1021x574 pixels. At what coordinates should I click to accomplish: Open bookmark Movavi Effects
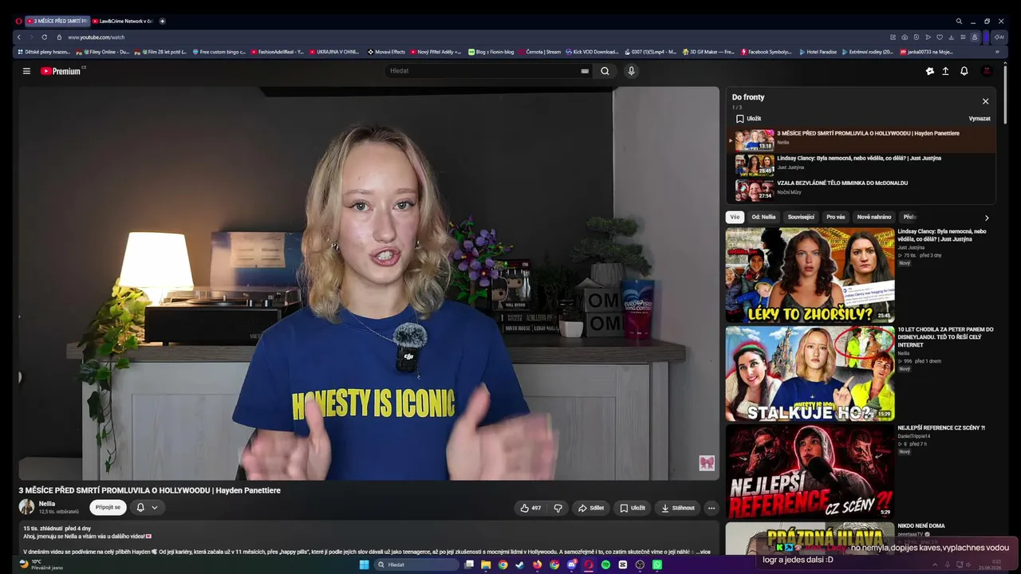coord(387,52)
